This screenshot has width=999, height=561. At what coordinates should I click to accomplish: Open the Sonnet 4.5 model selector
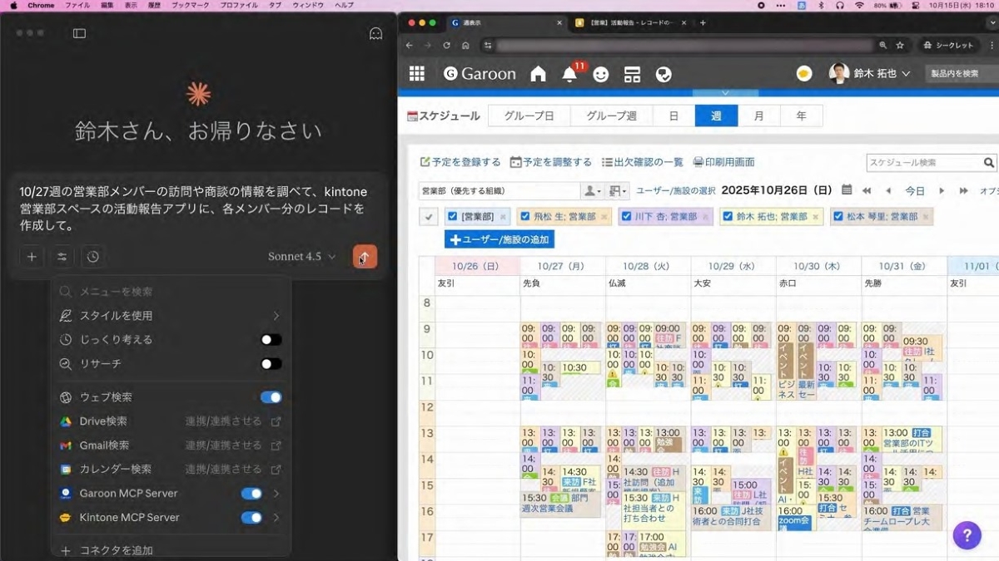(301, 257)
